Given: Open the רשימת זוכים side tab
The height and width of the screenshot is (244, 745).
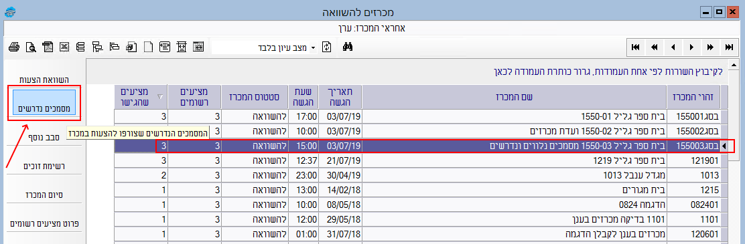Looking at the screenshot, I should click(45, 166).
